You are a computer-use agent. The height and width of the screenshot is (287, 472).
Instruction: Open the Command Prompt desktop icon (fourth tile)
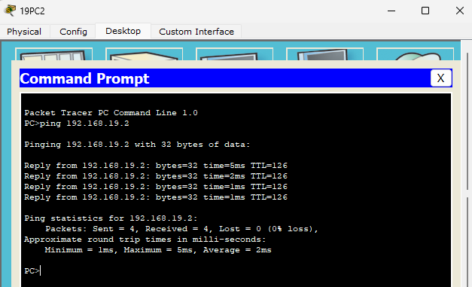[x=324, y=54]
